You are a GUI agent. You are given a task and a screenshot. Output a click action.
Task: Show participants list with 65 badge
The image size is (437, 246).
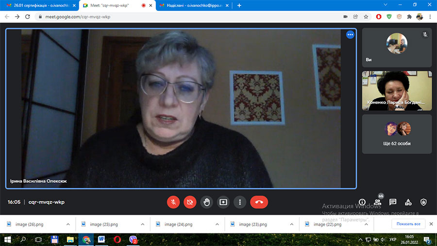pos(377,202)
